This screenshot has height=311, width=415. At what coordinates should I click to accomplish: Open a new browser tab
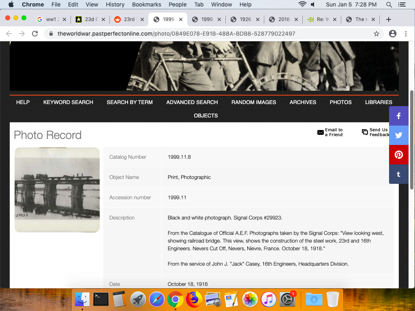[388, 19]
